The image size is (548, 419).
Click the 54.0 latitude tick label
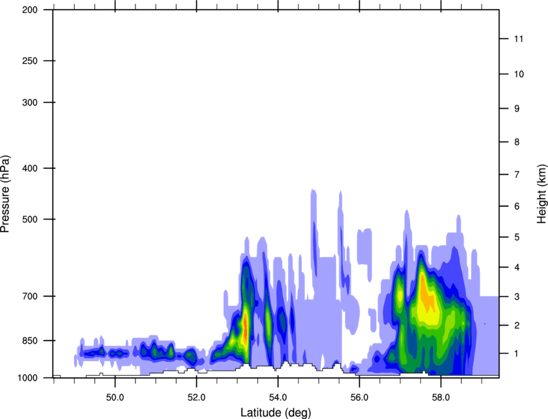point(278,398)
